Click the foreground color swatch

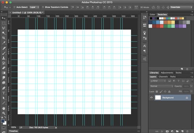tap(3, 121)
